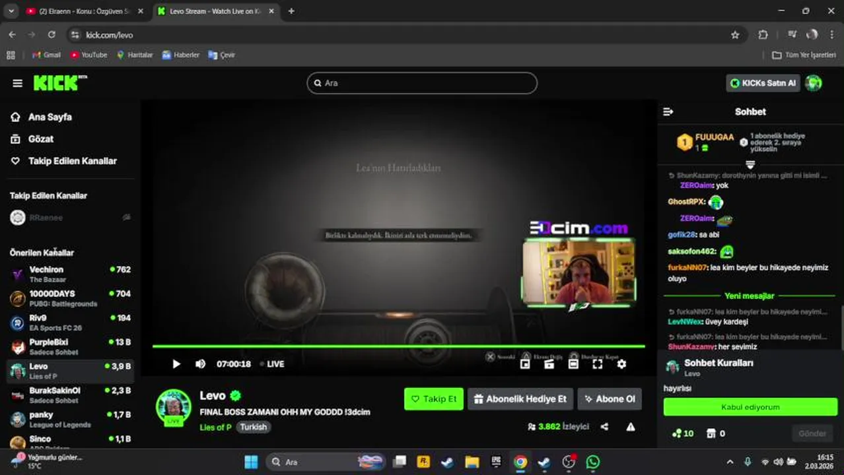Open the Kick hamburger menu
This screenshot has height=475, width=844.
click(17, 83)
